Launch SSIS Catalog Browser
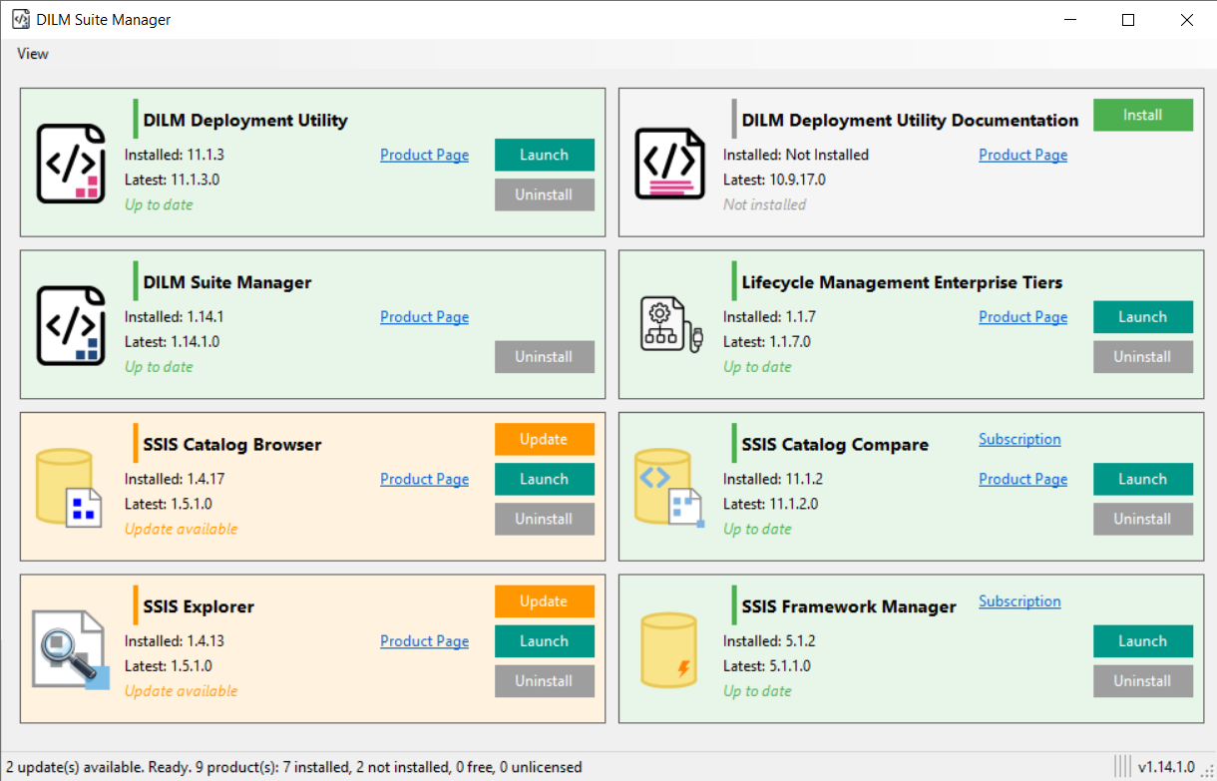 click(x=545, y=479)
